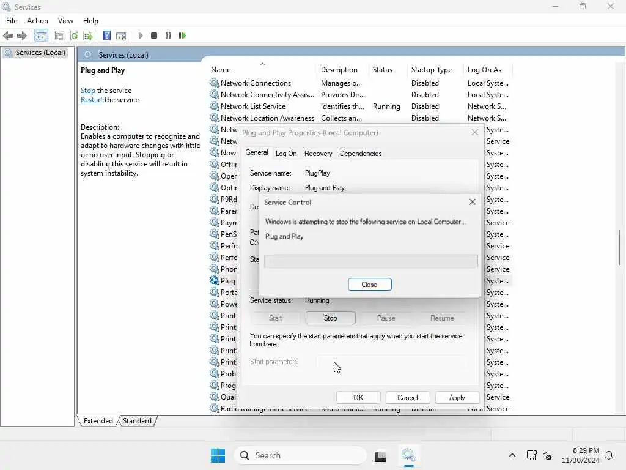Select the General tab
The image size is (626, 470).
click(x=257, y=152)
